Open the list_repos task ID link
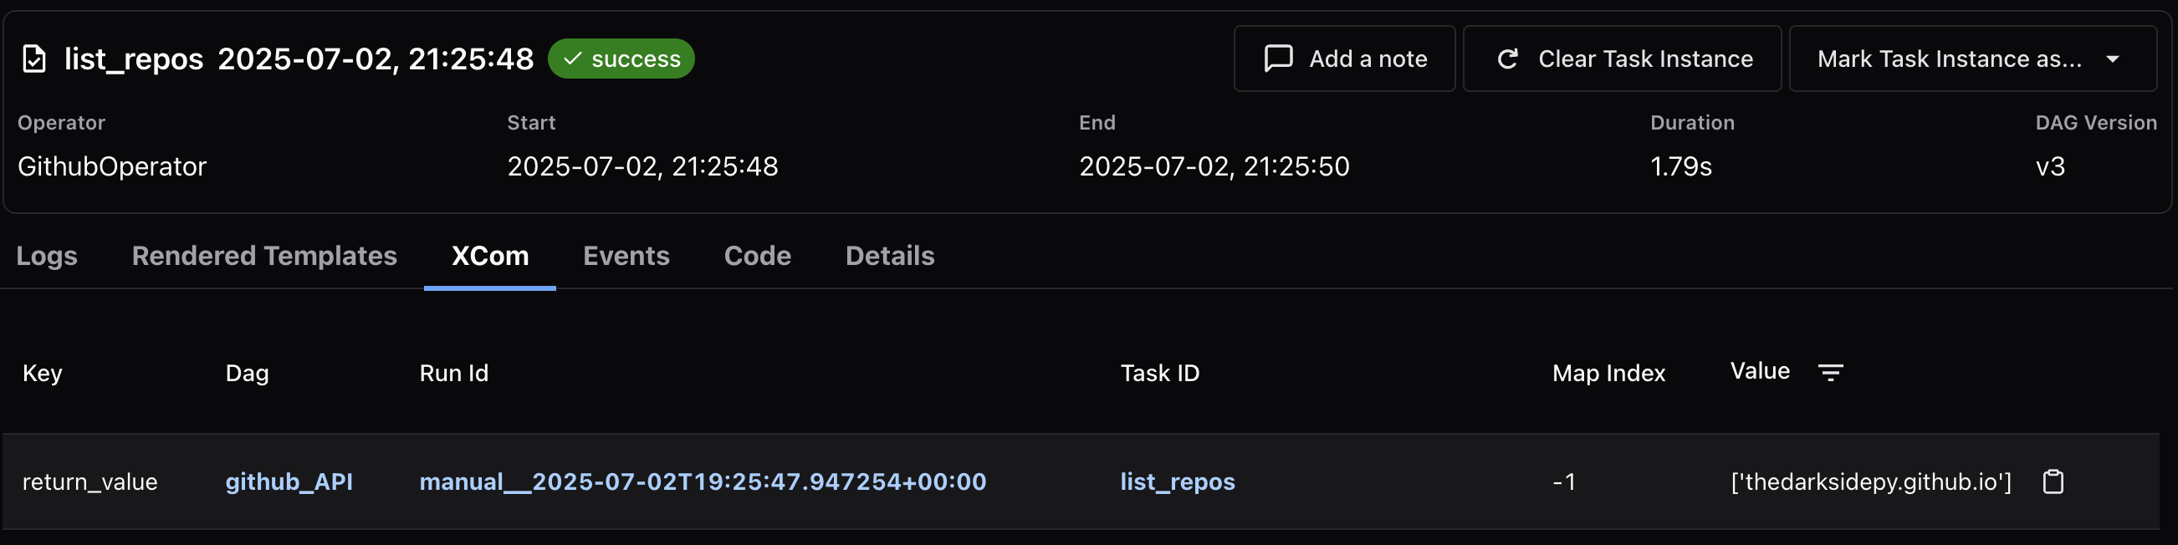 1177,481
